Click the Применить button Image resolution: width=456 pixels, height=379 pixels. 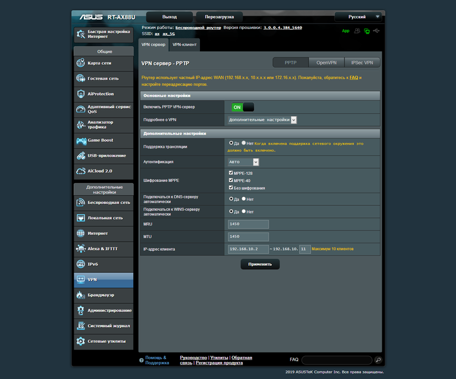point(260,264)
